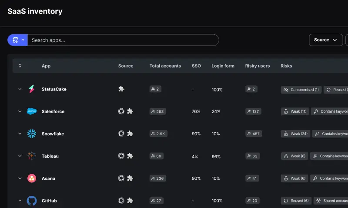Image resolution: width=348 pixels, height=208 pixels.
Task: Toggle sort arrows in table header
Action: click(x=20, y=65)
